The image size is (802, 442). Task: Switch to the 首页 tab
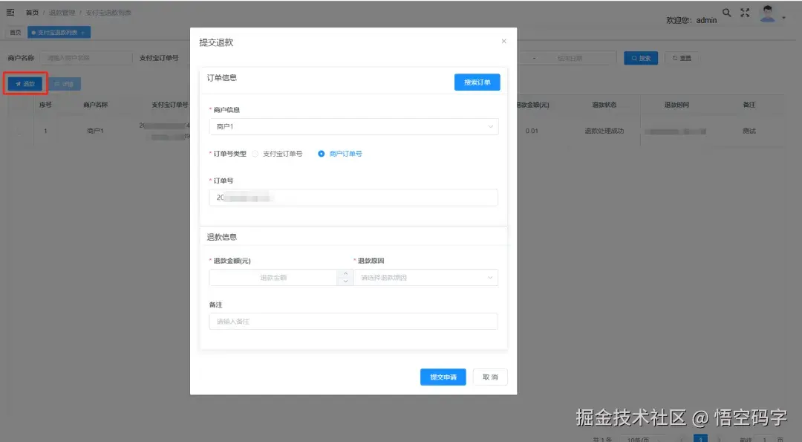[x=16, y=32]
